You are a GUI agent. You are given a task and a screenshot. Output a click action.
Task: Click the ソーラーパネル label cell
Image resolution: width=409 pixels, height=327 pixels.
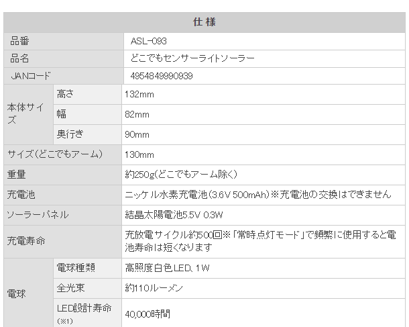pos(62,215)
